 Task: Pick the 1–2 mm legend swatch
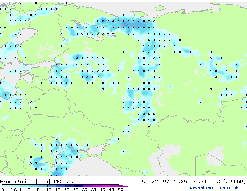point(25,186)
